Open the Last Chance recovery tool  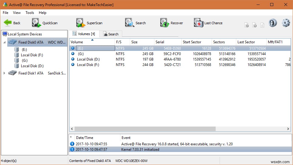click(x=208, y=23)
